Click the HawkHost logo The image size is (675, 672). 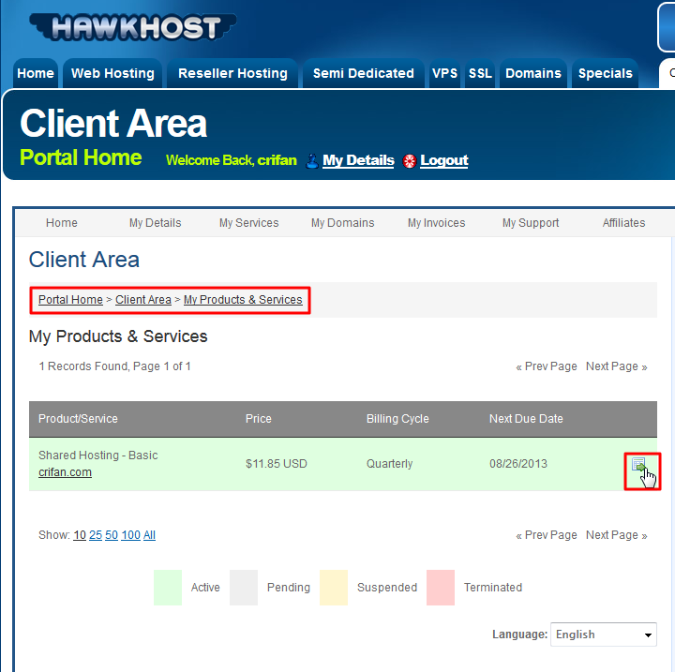click(133, 27)
